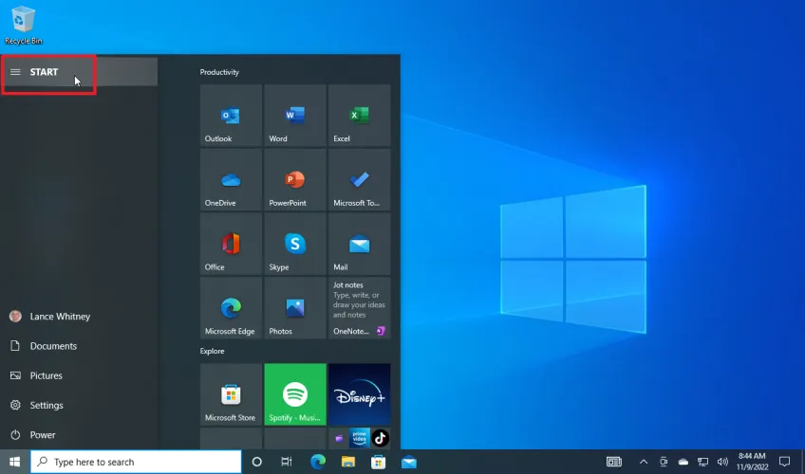Open the Outlook tile
Screen dimensions: 805x474
click(x=231, y=116)
